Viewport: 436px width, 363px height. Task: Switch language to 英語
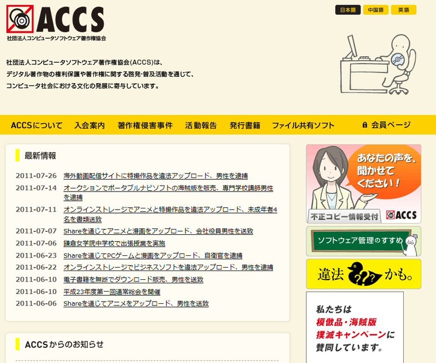point(403,10)
